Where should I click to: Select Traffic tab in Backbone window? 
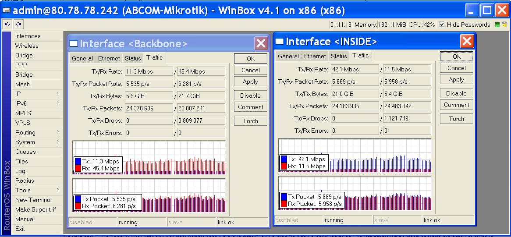point(154,58)
